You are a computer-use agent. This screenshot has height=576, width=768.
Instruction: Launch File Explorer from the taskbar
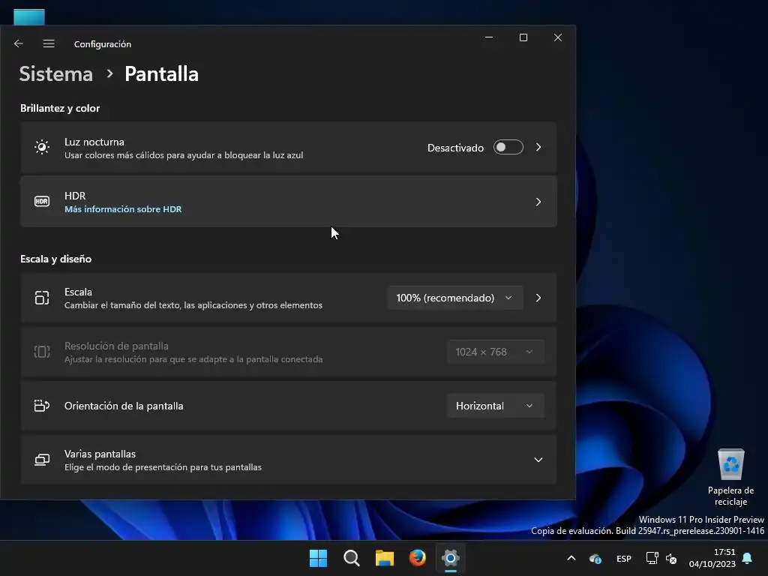click(x=385, y=558)
